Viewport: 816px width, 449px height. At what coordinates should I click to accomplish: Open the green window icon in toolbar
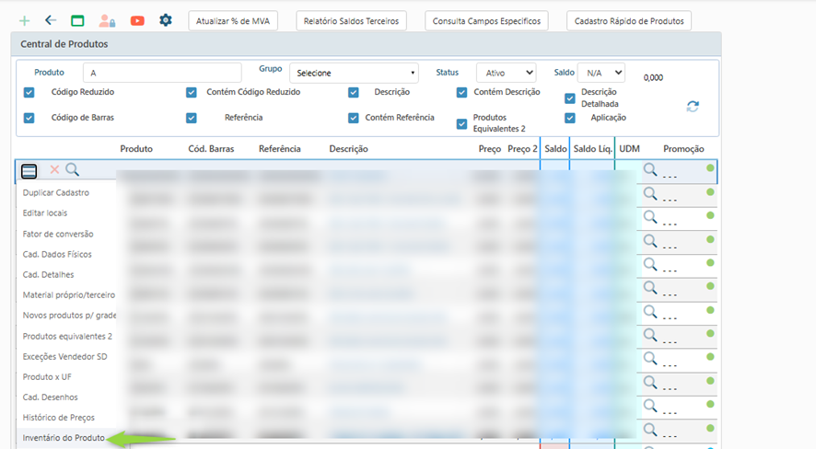(77, 20)
